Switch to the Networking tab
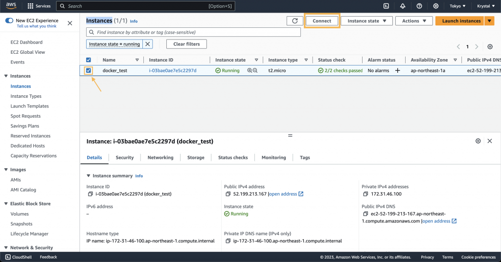 click(160, 158)
